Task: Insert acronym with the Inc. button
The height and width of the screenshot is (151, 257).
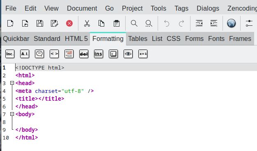Action: coord(10,54)
